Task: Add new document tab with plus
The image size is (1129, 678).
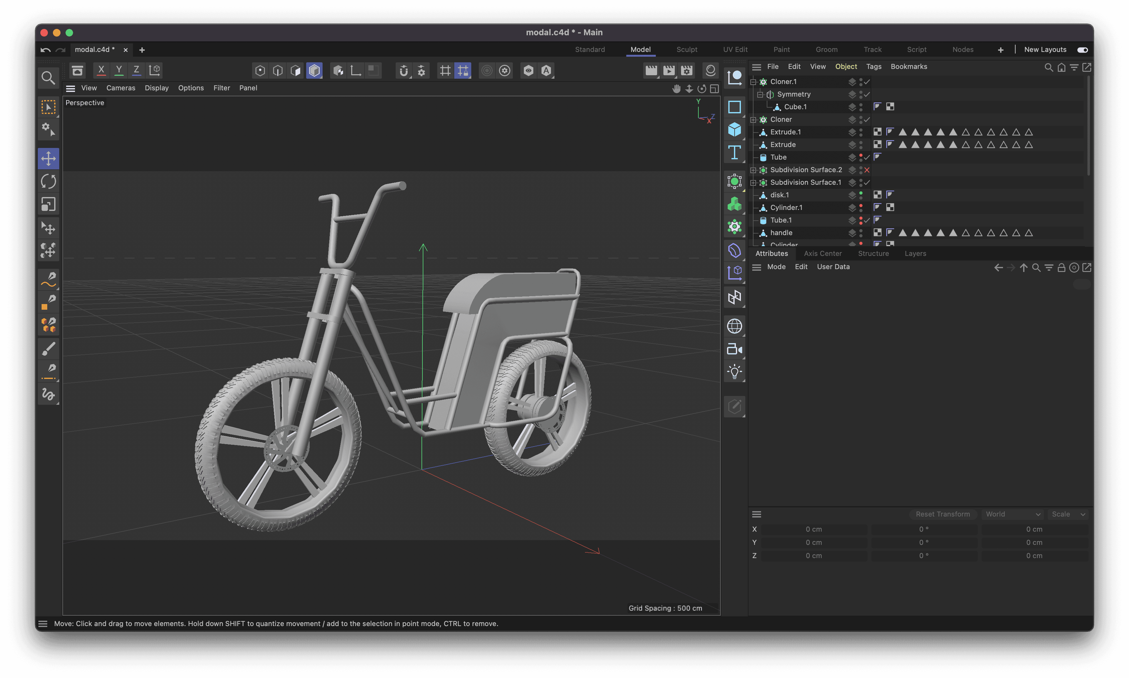Action: point(142,50)
